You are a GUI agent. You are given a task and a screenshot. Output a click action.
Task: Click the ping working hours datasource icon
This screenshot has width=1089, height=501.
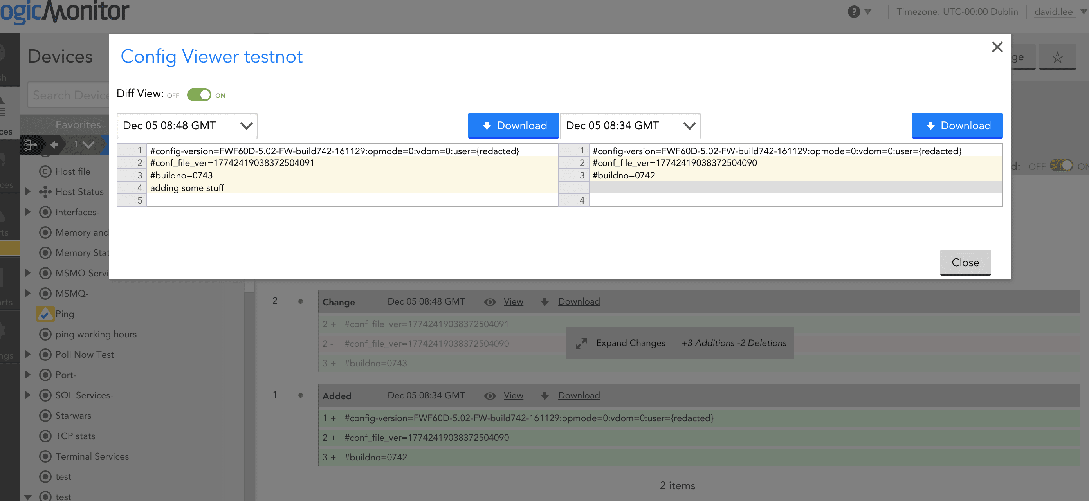tap(45, 334)
